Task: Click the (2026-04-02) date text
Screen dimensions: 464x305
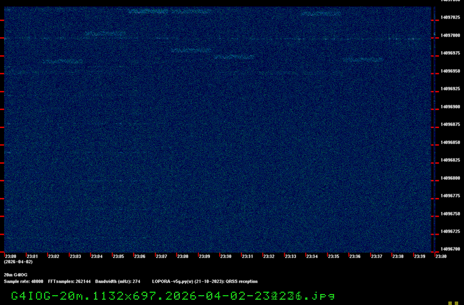Action: (x=18, y=262)
